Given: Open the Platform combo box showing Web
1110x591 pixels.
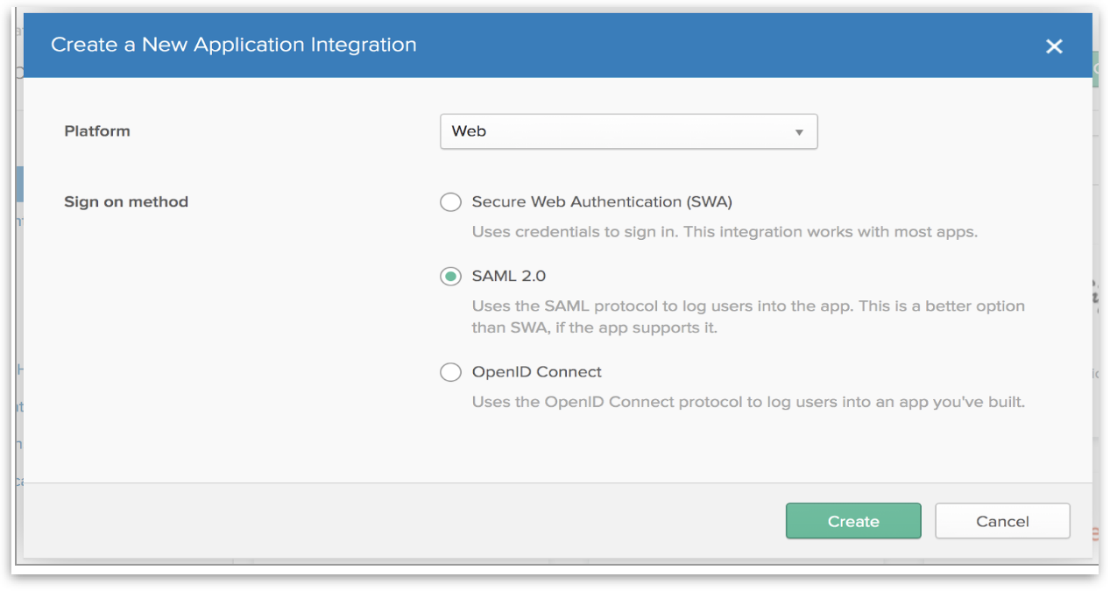Looking at the screenshot, I should [x=627, y=131].
